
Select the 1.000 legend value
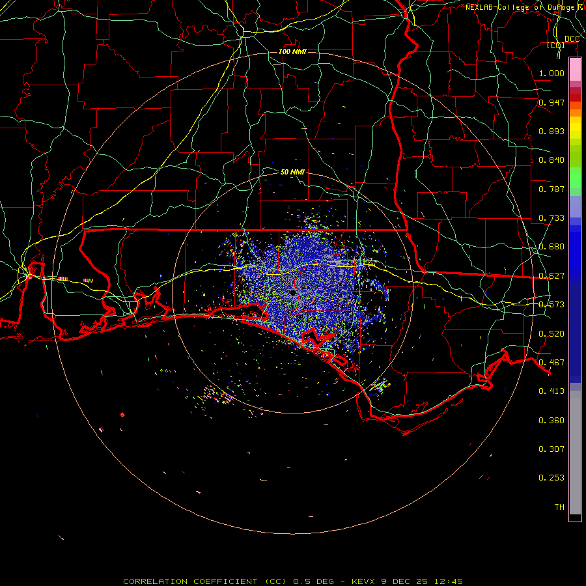pos(551,73)
